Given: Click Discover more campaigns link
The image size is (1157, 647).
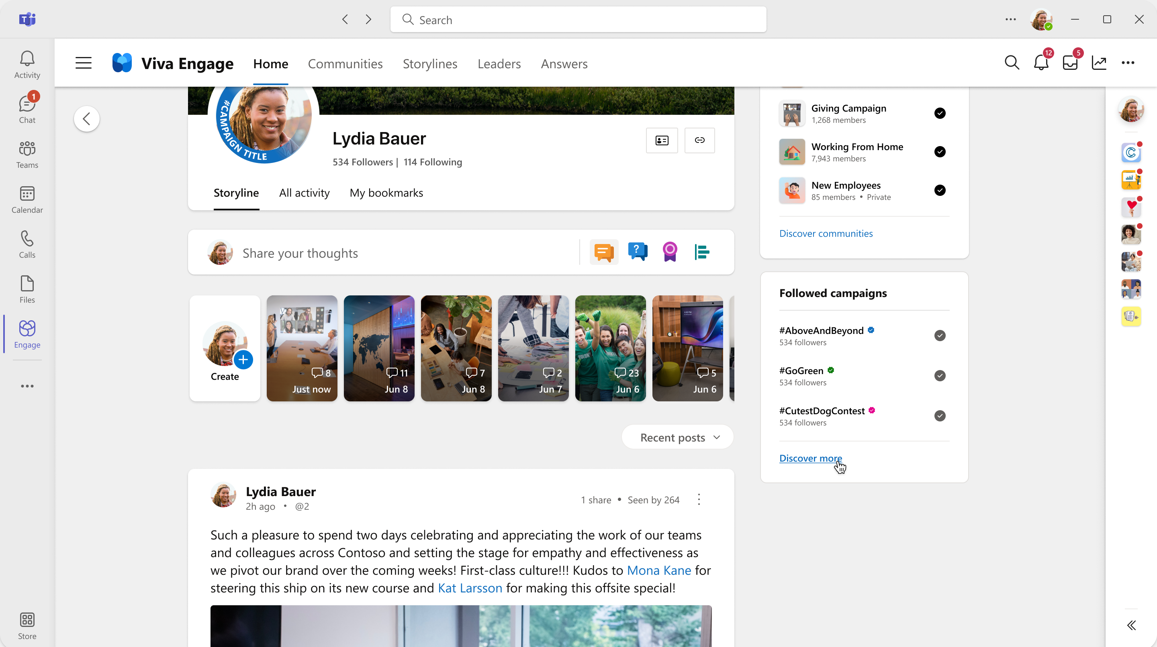Looking at the screenshot, I should click(811, 458).
